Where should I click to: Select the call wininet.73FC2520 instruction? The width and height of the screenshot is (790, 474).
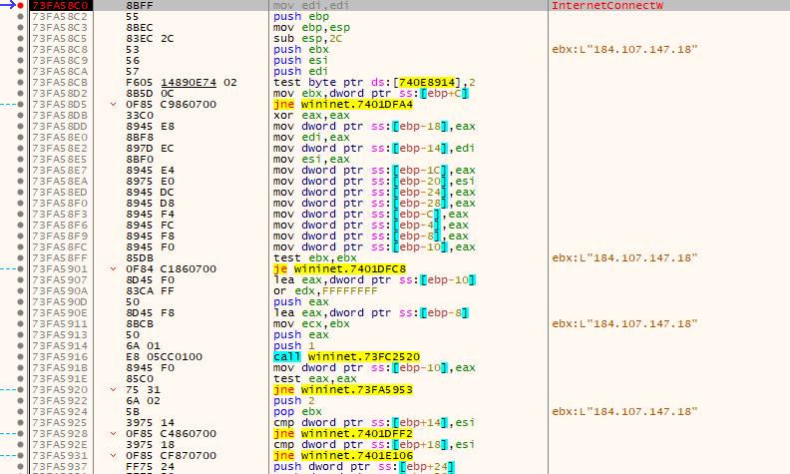point(345,354)
